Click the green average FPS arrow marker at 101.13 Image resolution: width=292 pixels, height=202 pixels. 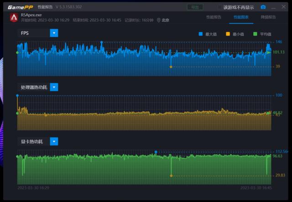click(269, 52)
